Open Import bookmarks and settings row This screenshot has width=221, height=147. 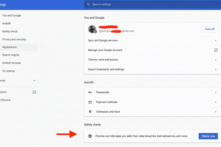pos(152,69)
